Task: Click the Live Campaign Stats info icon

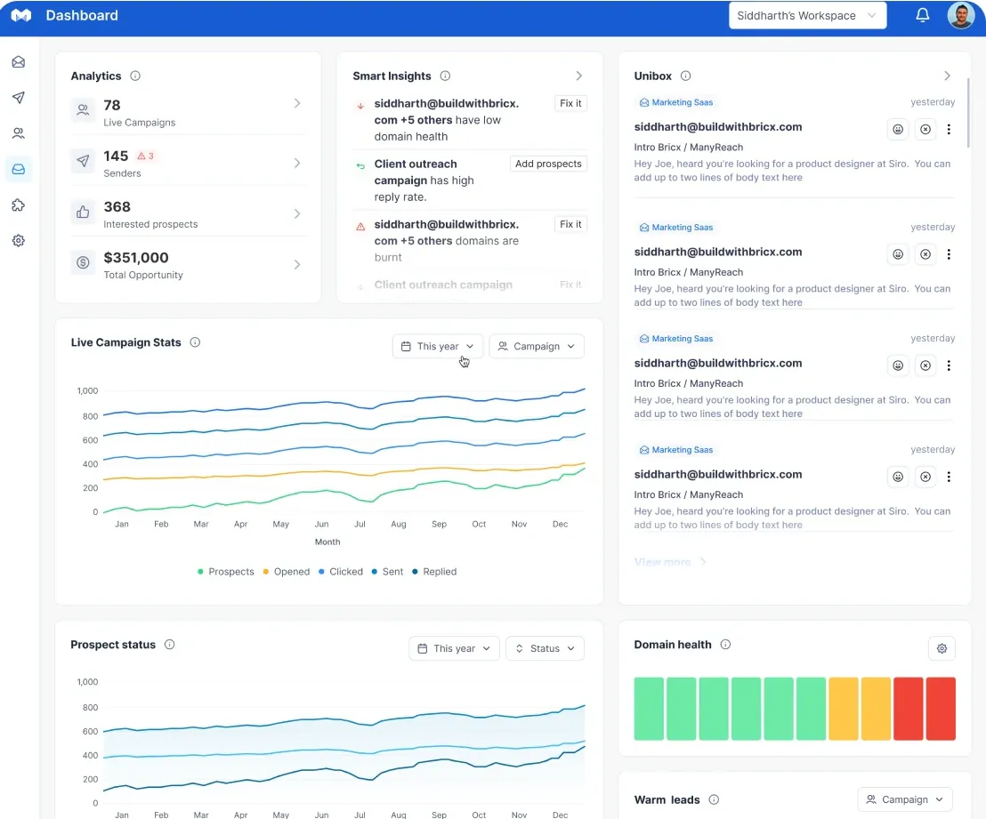Action: pos(195,342)
